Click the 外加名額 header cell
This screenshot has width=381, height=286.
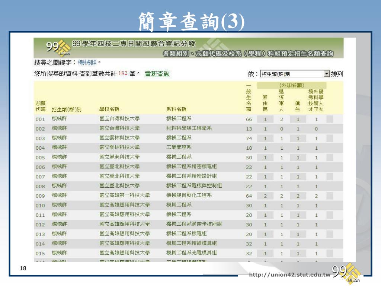click(292, 85)
